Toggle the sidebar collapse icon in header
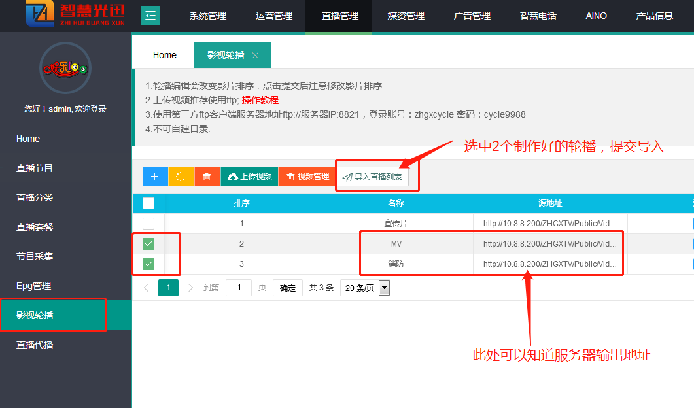This screenshot has height=408, width=694. point(150,16)
